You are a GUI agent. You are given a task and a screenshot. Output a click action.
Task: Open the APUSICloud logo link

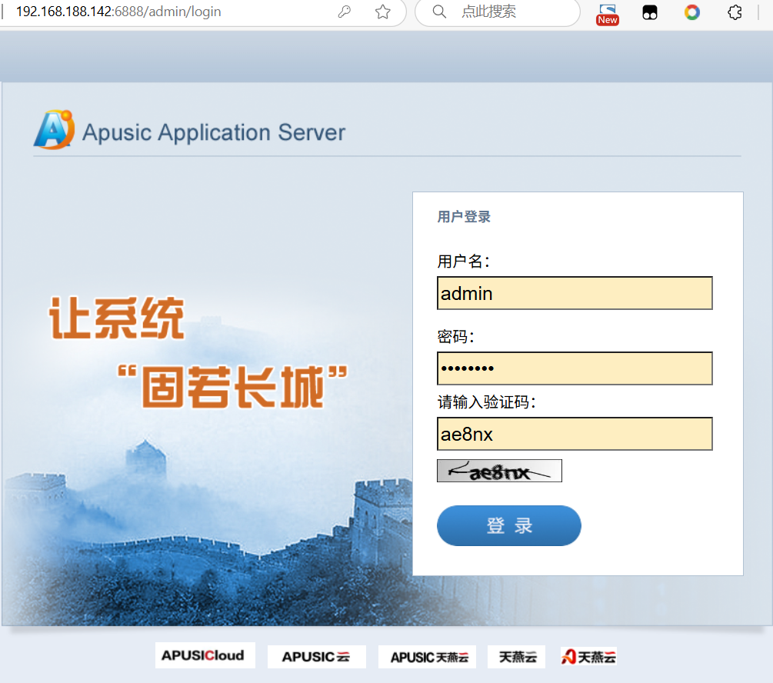(205, 655)
